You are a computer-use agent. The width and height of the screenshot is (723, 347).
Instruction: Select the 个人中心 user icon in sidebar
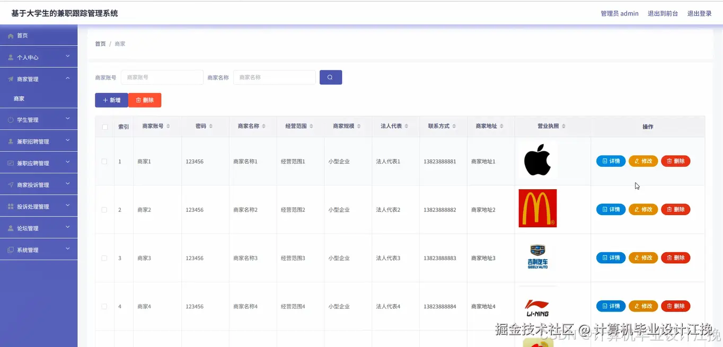tap(12, 57)
